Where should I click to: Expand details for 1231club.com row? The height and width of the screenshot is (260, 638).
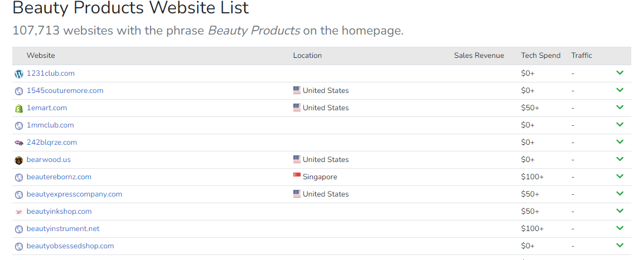(620, 73)
